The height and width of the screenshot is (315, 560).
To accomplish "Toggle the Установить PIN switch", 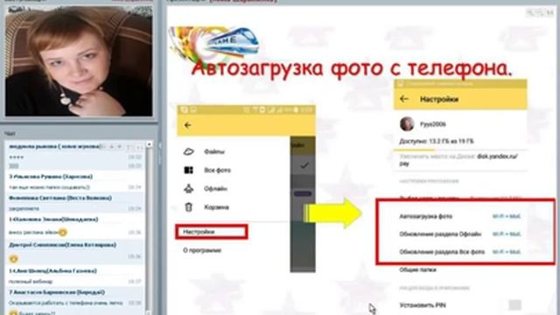I will click(x=514, y=305).
